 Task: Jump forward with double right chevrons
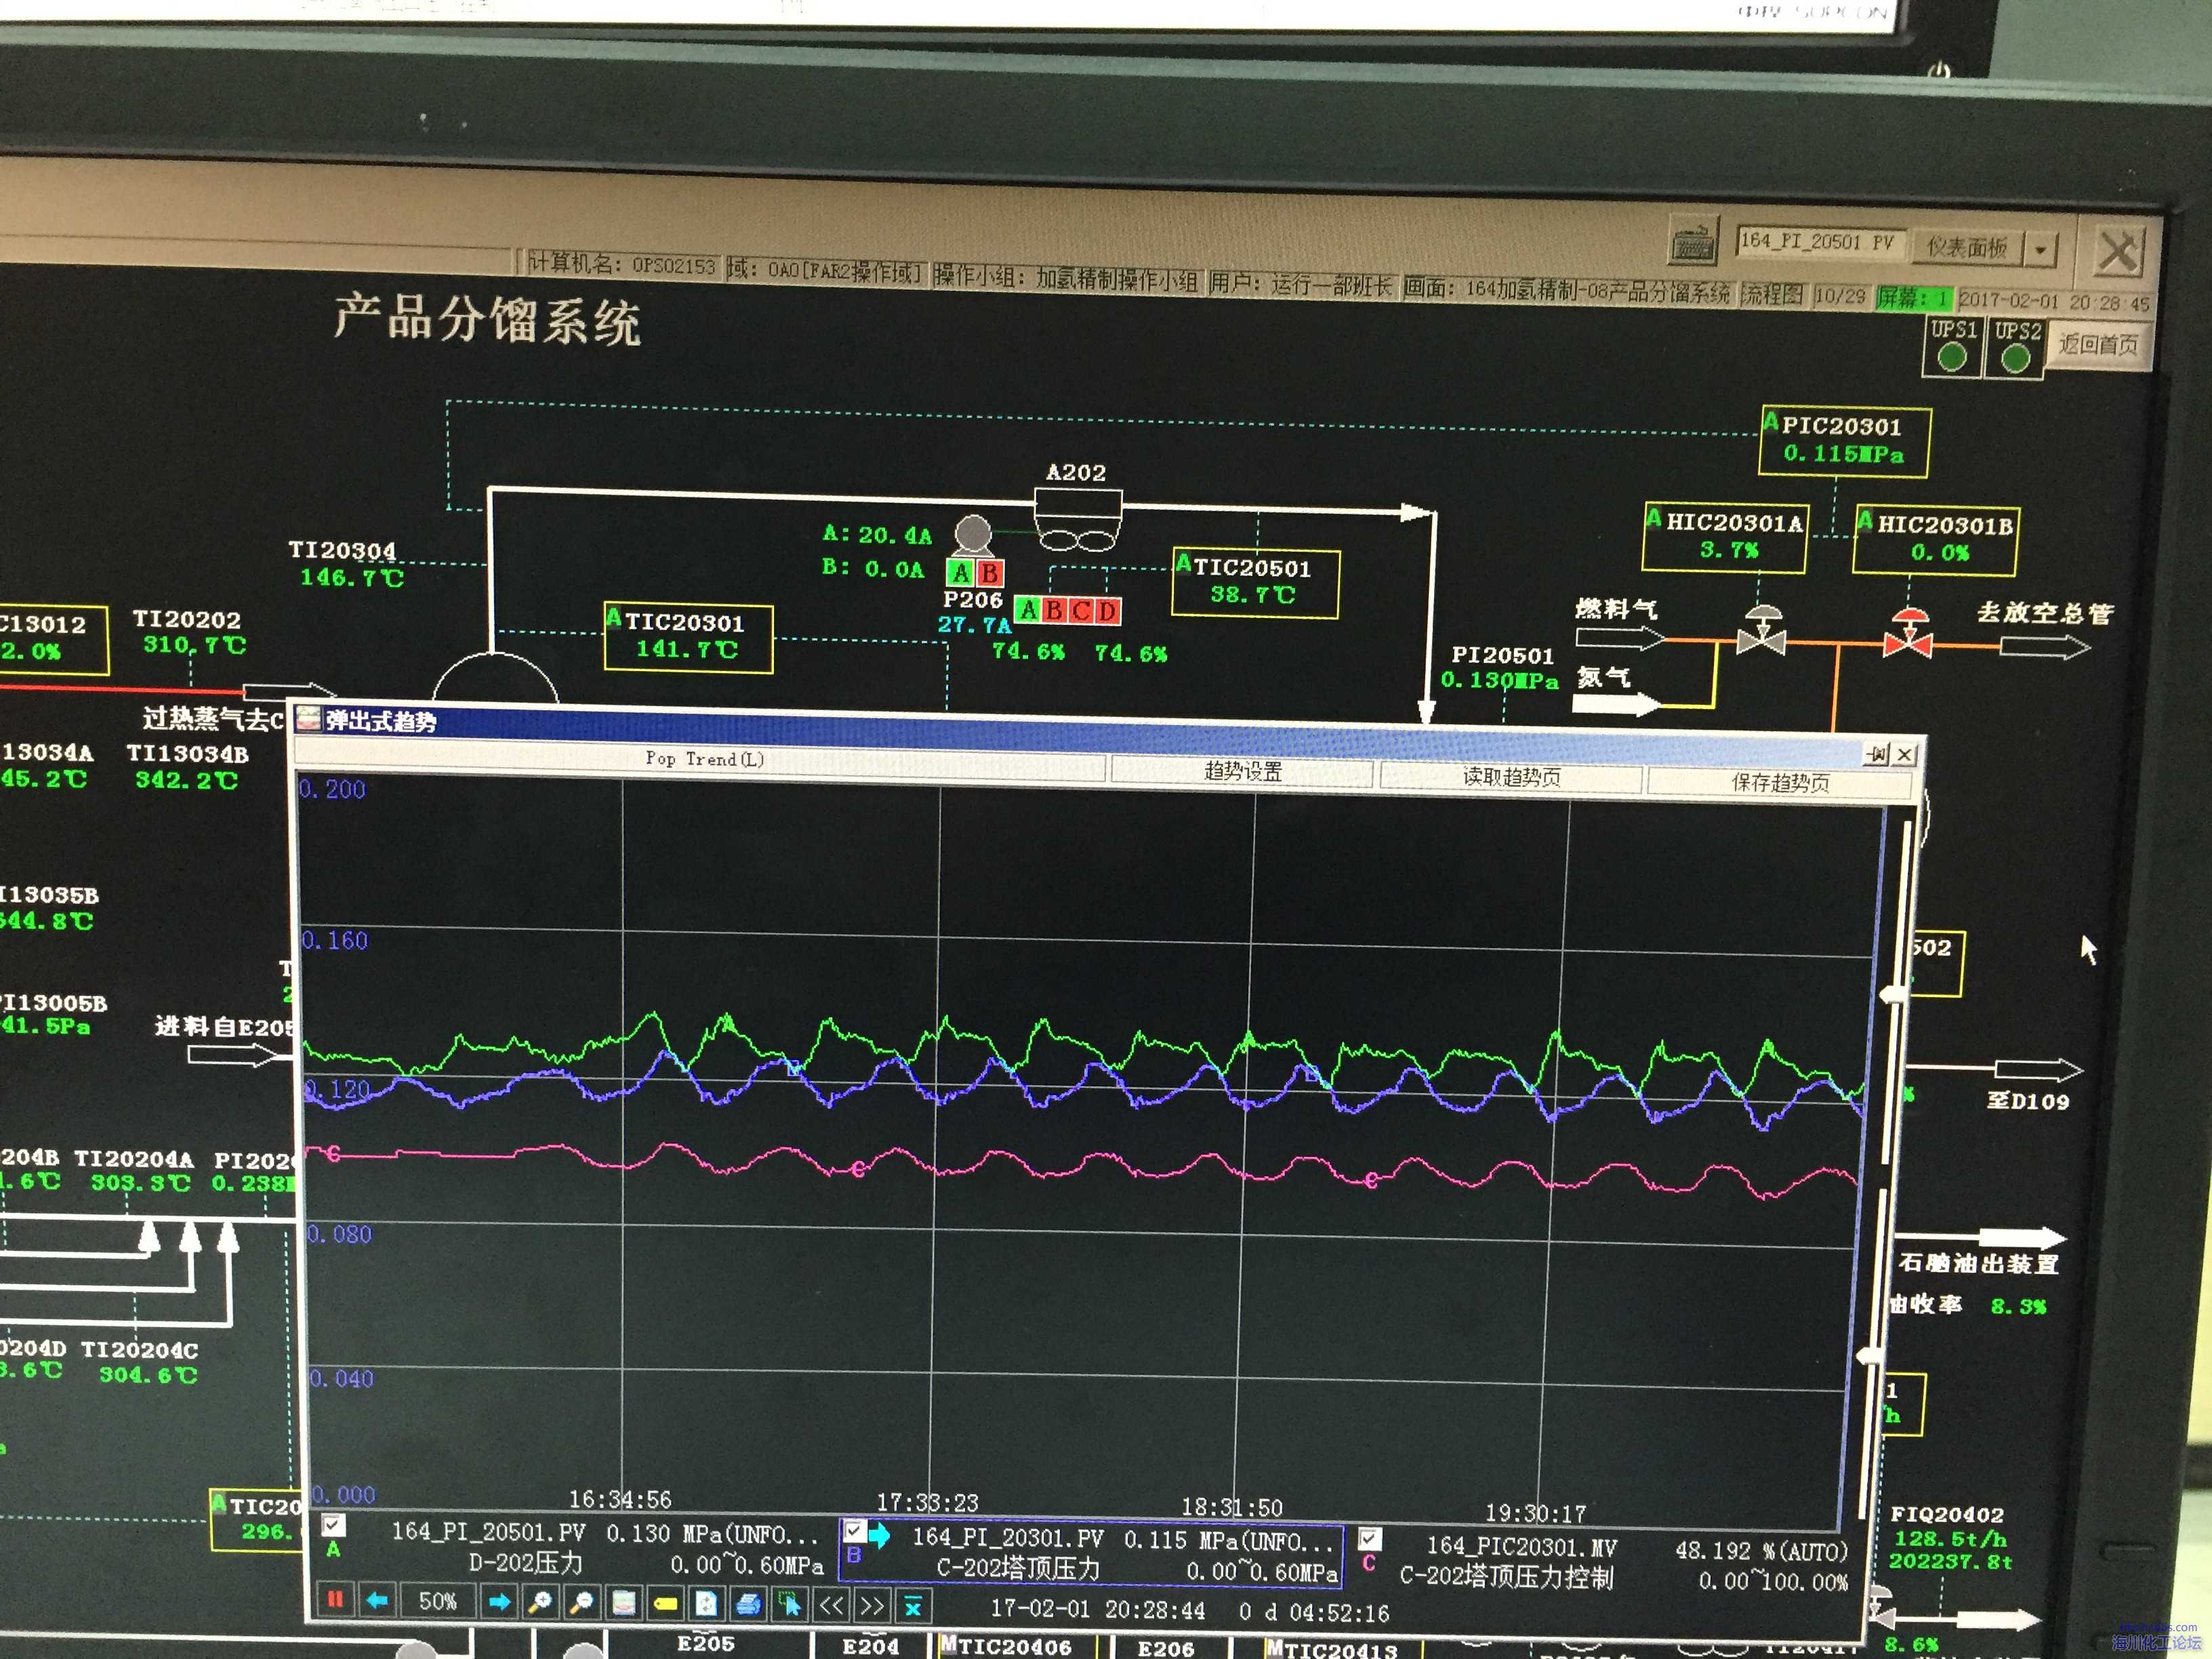coord(872,1607)
